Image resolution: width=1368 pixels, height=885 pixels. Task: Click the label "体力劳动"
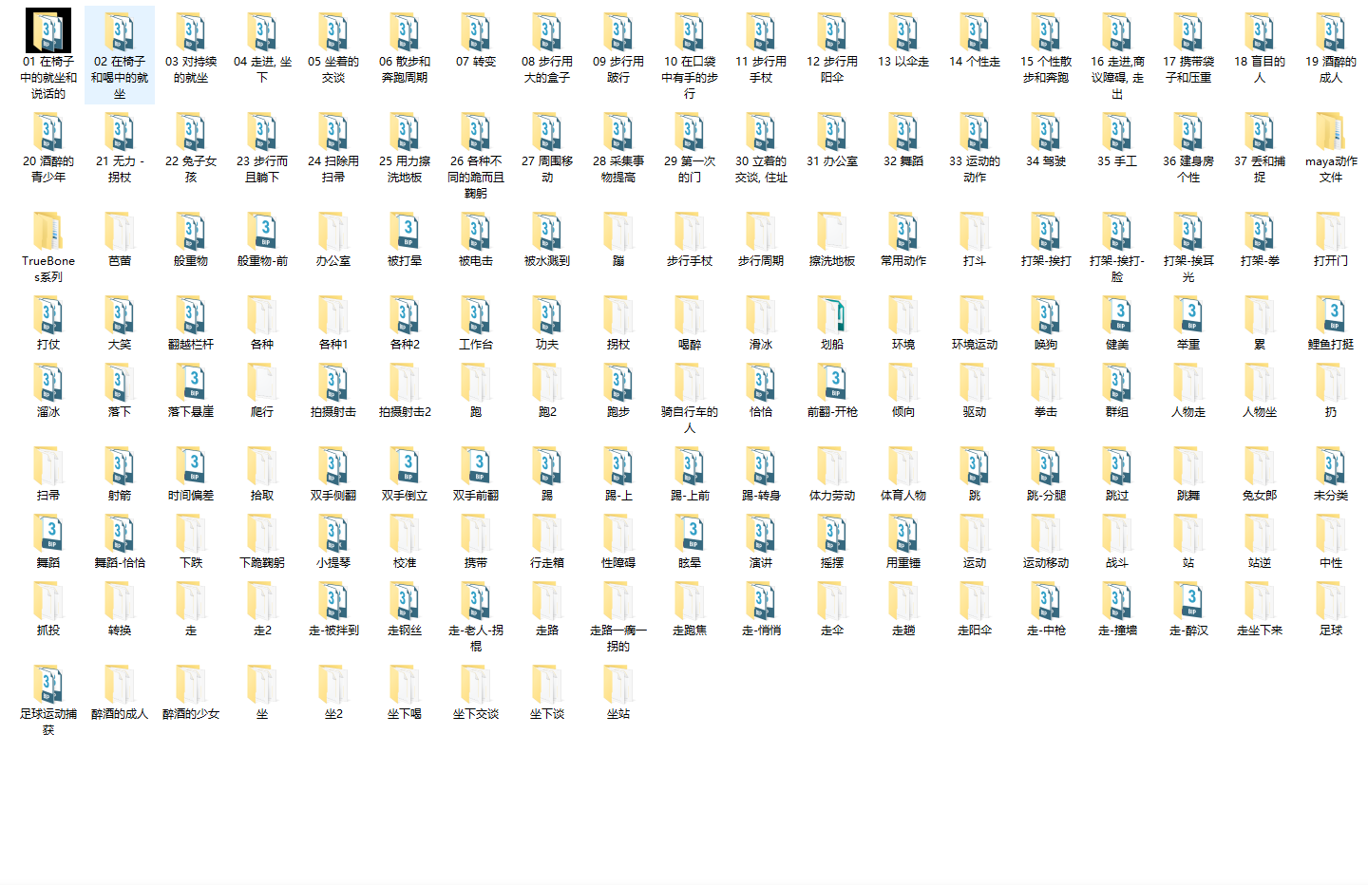click(x=832, y=496)
